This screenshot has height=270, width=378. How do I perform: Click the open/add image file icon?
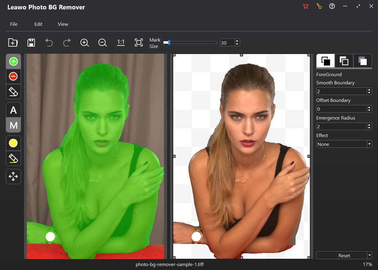(x=13, y=42)
